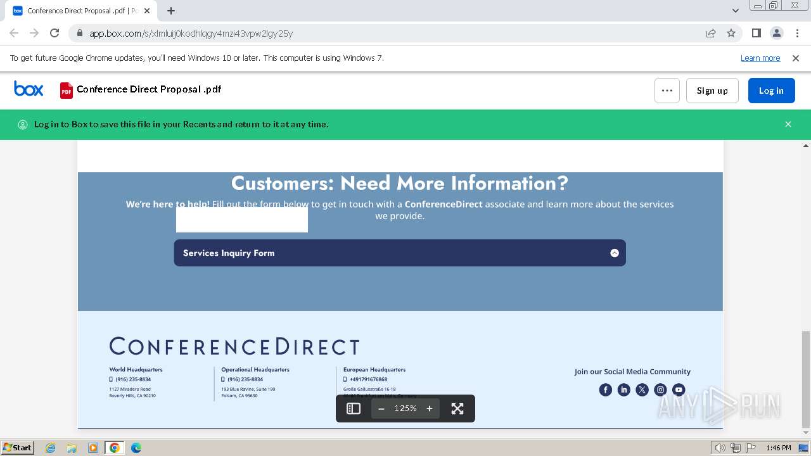
Task: Open File Explorer from the taskbar
Action: coord(72,448)
